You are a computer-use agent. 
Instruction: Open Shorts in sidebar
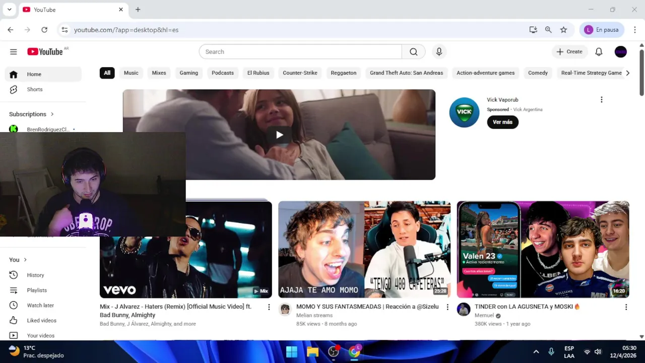click(43, 89)
